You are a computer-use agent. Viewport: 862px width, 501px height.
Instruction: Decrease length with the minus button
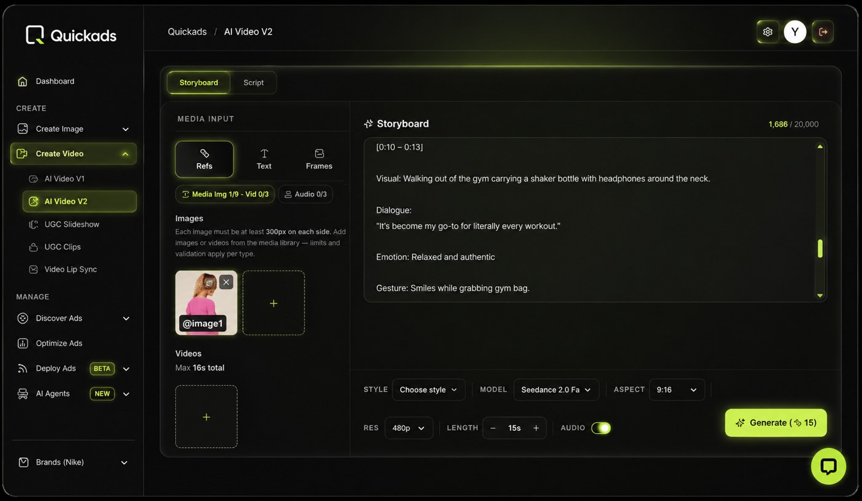tap(493, 428)
